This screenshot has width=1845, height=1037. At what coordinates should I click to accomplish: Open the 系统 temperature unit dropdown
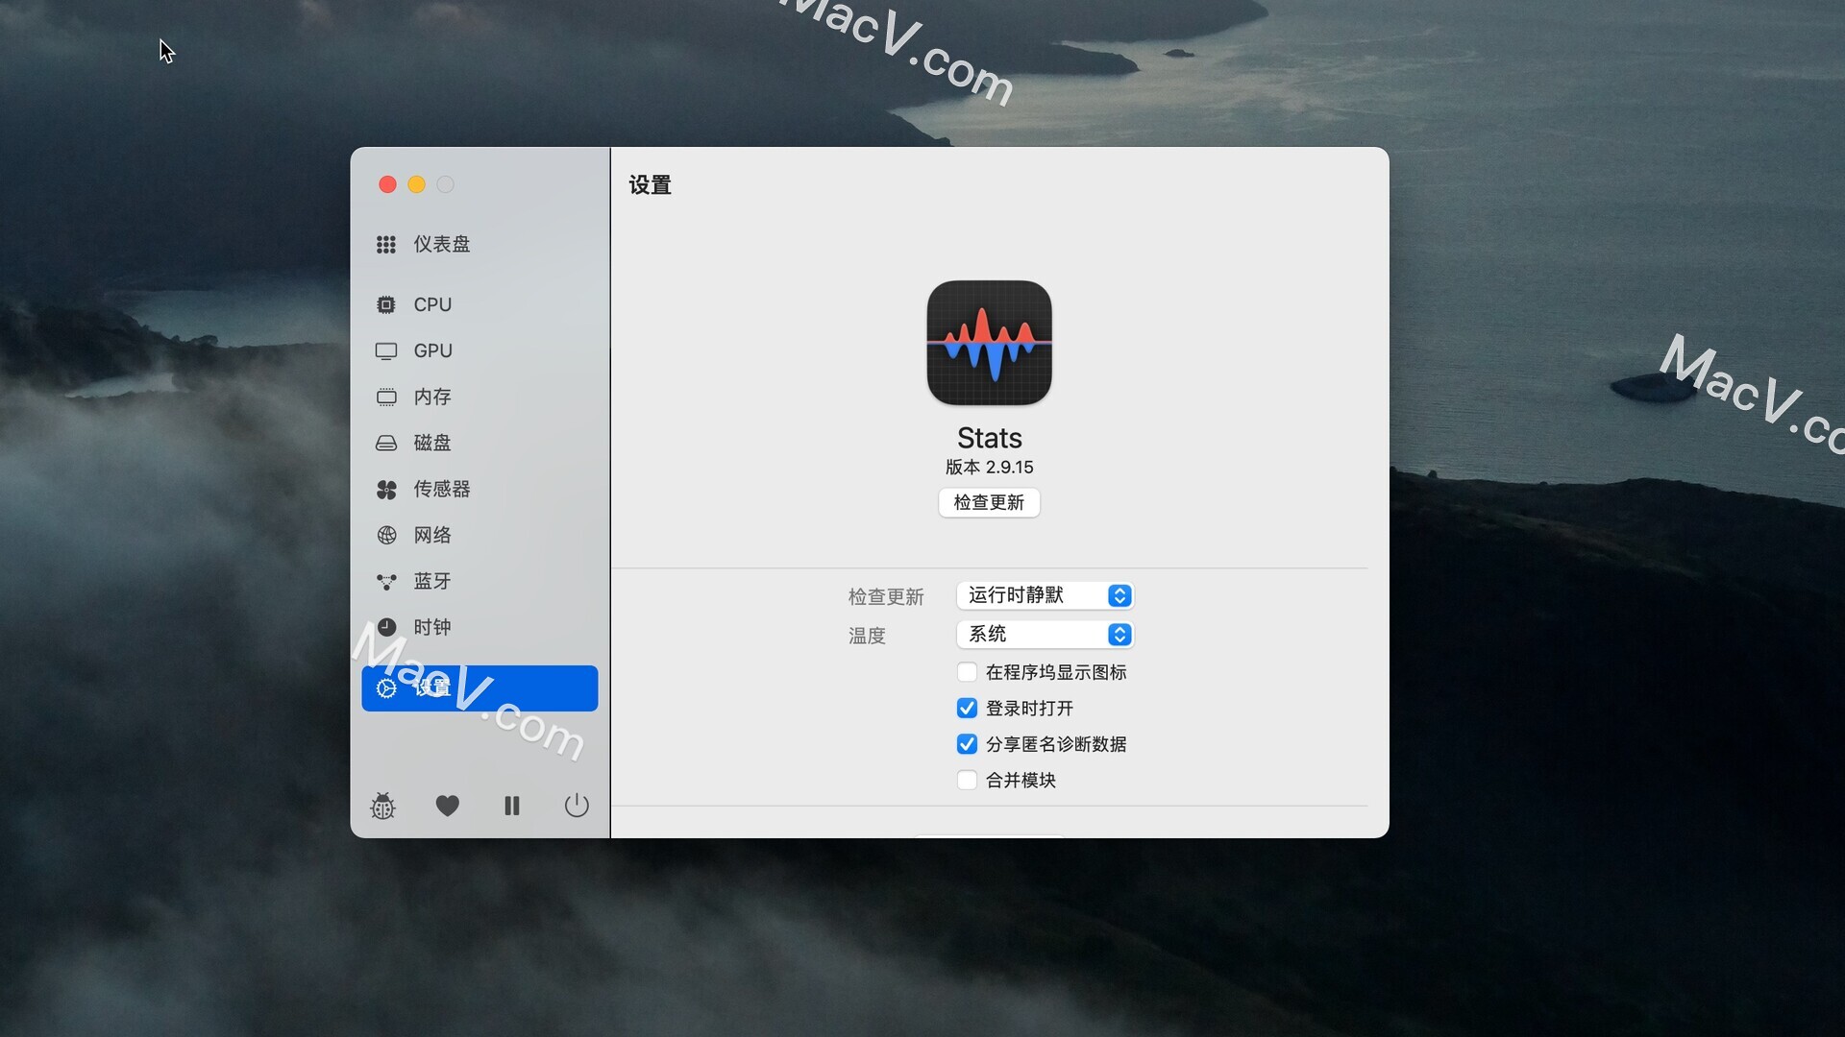point(1045,635)
